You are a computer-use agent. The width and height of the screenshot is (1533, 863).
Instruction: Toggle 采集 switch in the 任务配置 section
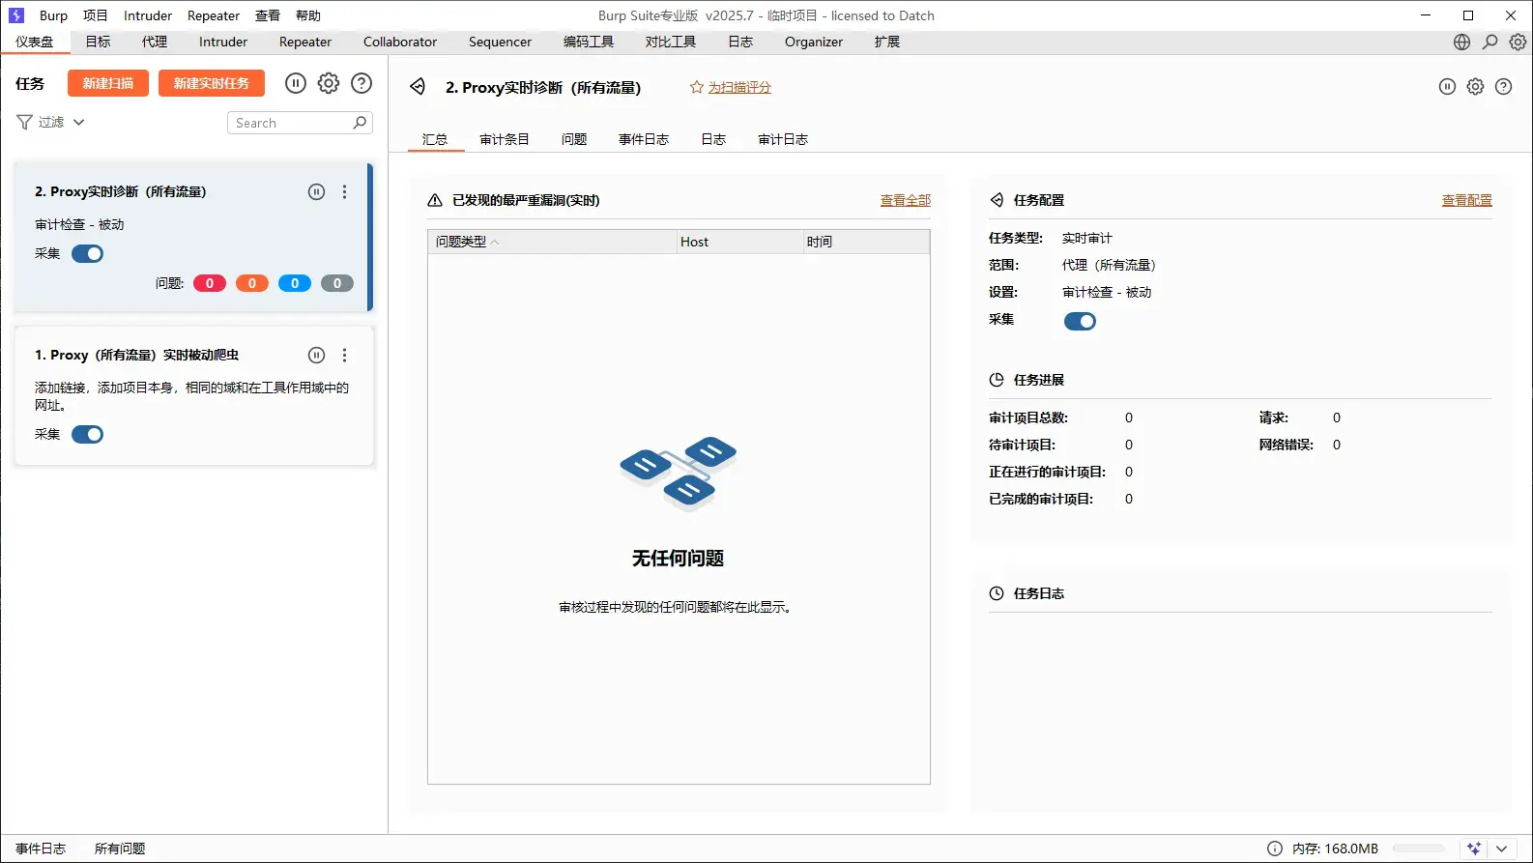pos(1080,321)
